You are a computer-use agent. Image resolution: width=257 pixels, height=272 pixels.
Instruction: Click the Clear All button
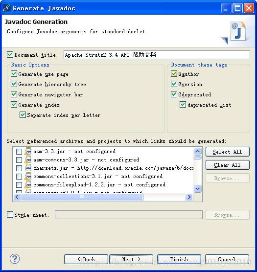(228, 165)
